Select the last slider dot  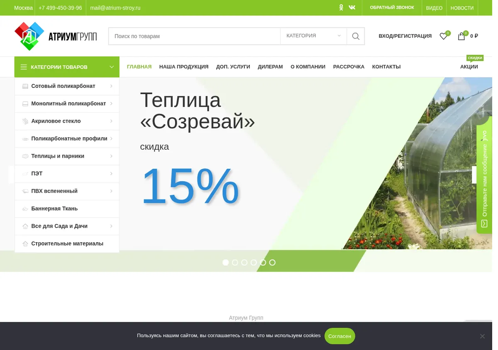pos(272,262)
